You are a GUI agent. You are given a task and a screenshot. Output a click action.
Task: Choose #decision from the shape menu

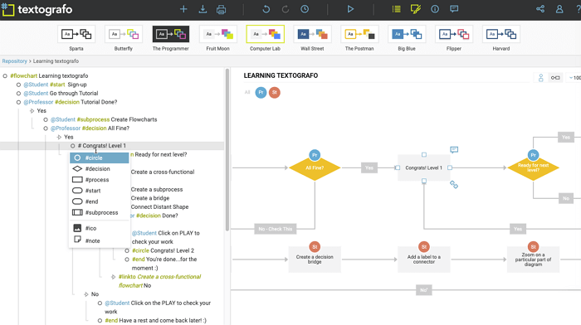[100, 169]
